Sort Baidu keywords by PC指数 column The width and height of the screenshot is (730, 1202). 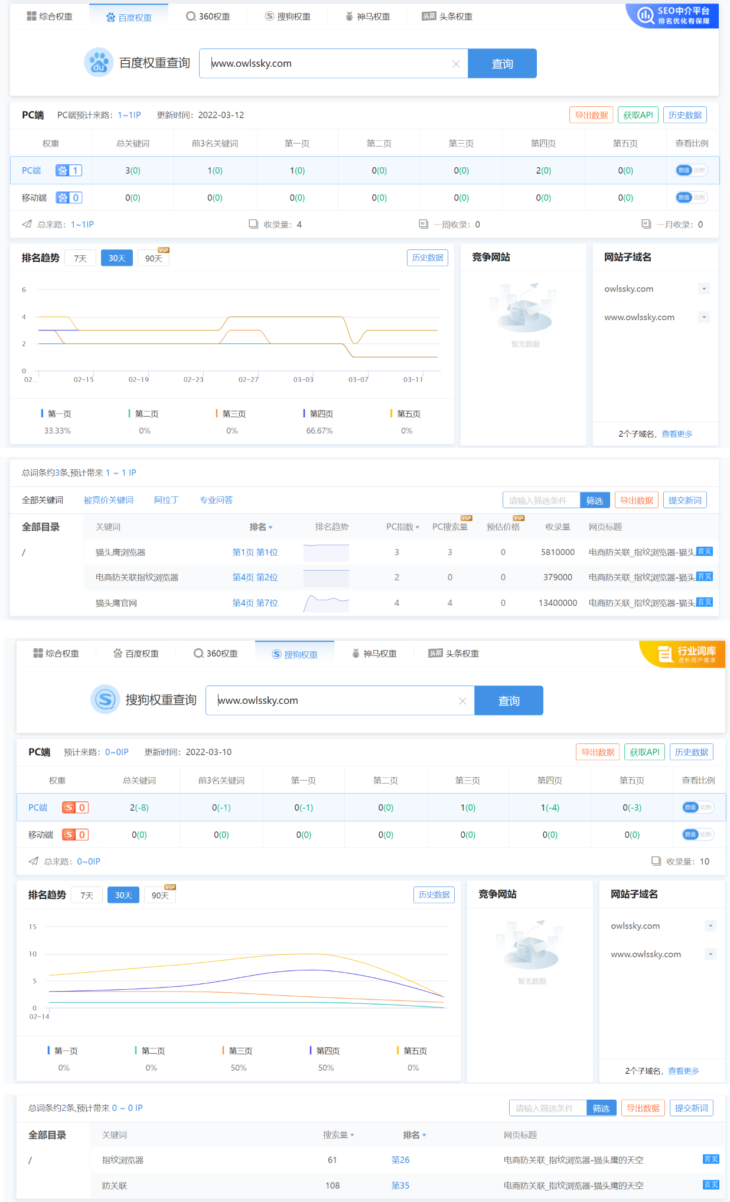click(403, 527)
